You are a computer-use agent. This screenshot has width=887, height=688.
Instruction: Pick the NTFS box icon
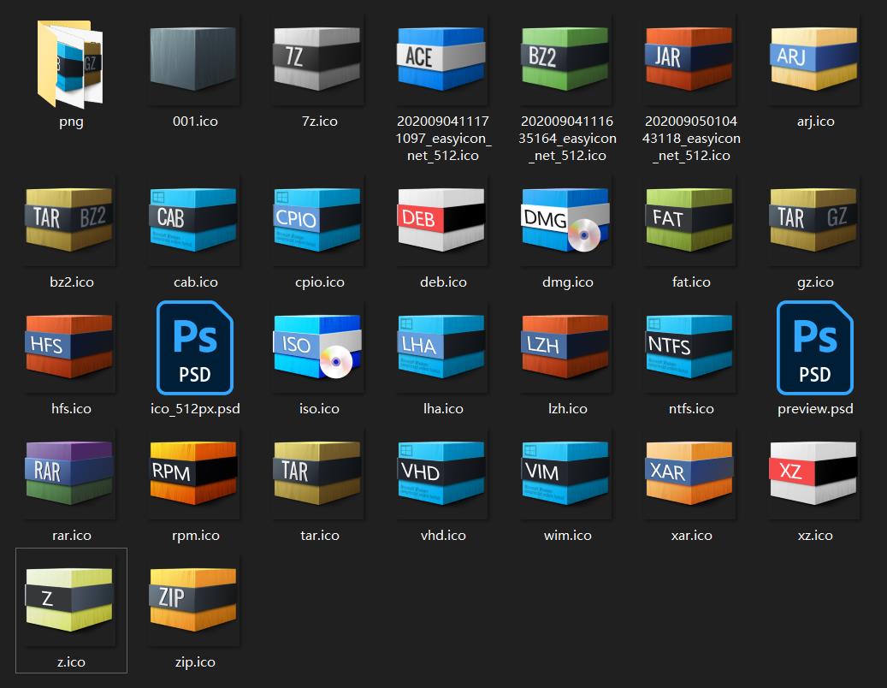[689, 347]
